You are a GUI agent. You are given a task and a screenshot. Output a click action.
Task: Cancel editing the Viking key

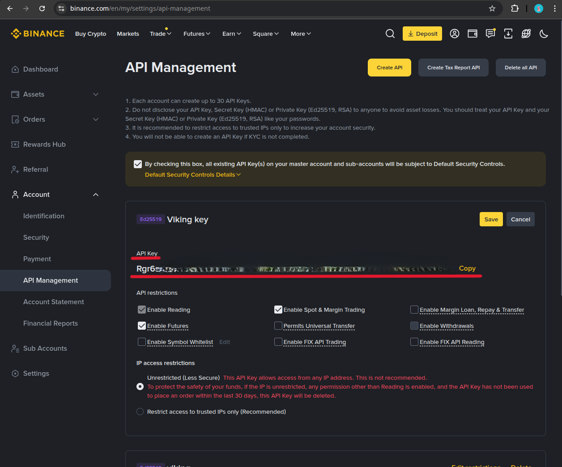coord(520,219)
